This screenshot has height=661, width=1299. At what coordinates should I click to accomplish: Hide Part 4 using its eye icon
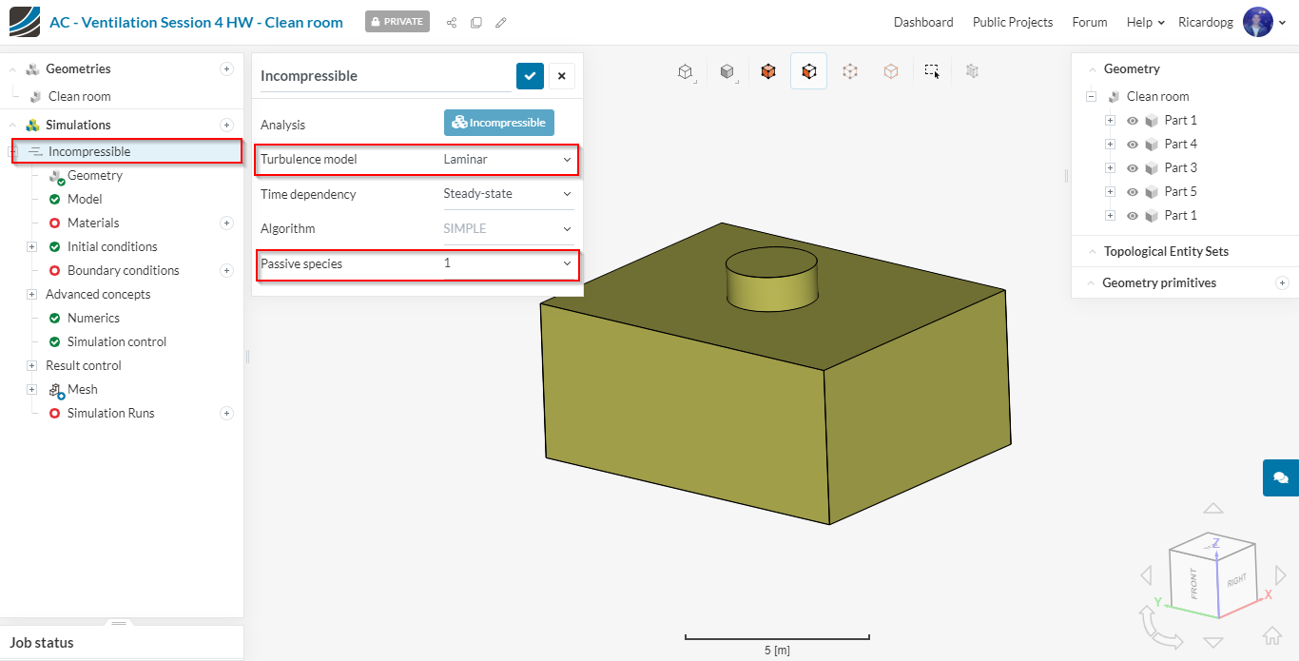click(x=1133, y=145)
